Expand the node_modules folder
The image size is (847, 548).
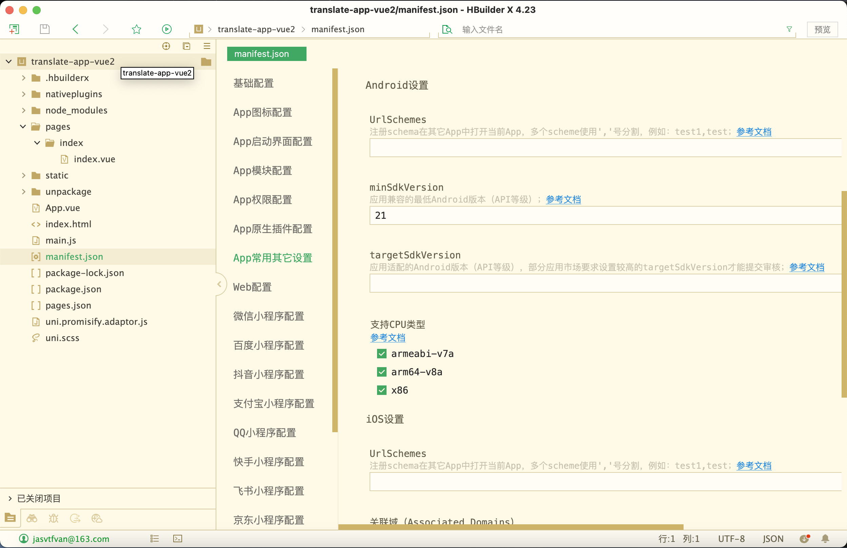23,110
